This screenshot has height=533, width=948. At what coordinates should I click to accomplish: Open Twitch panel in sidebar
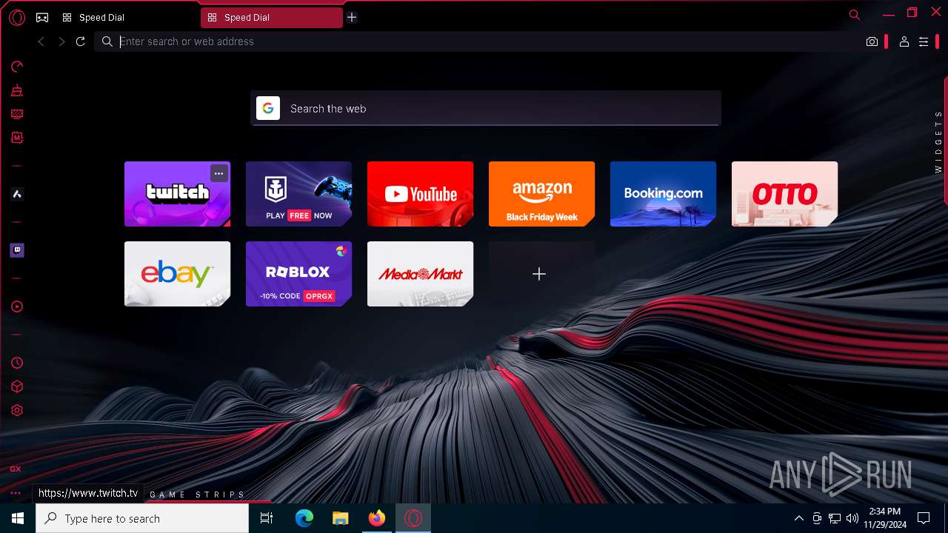tap(17, 250)
